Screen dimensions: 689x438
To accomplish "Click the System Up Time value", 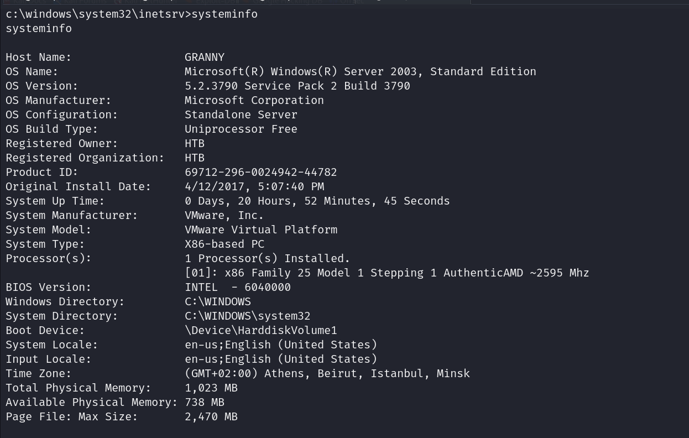I will click(317, 201).
